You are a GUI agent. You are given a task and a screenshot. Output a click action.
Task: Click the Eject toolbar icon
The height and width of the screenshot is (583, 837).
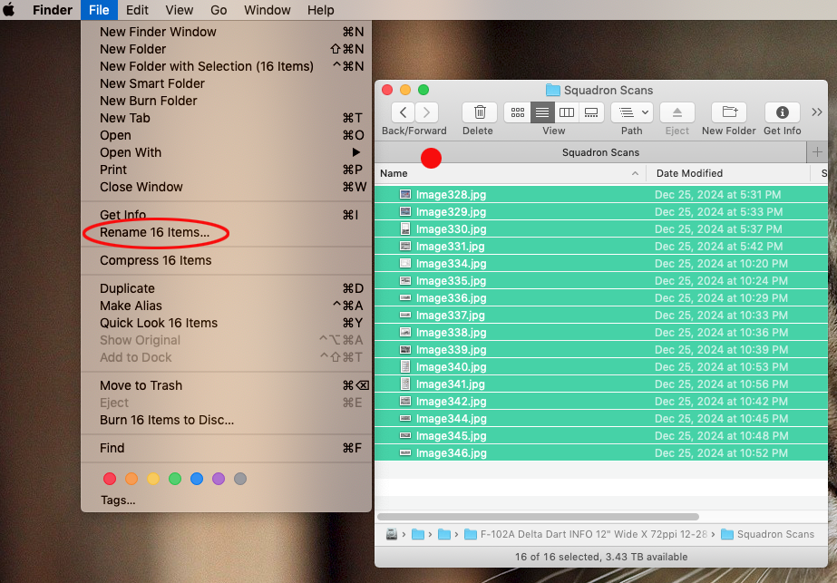click(x=676, y=112)
